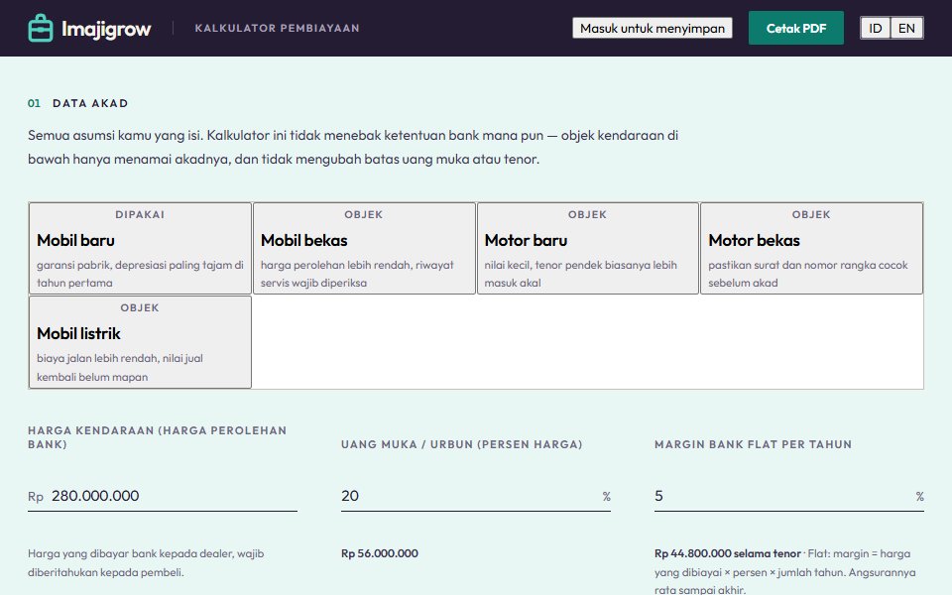Click KALKULATOR PEMBIAYAAN header text
Viewport: 952px width, 595px height.
tap(277, 28)
